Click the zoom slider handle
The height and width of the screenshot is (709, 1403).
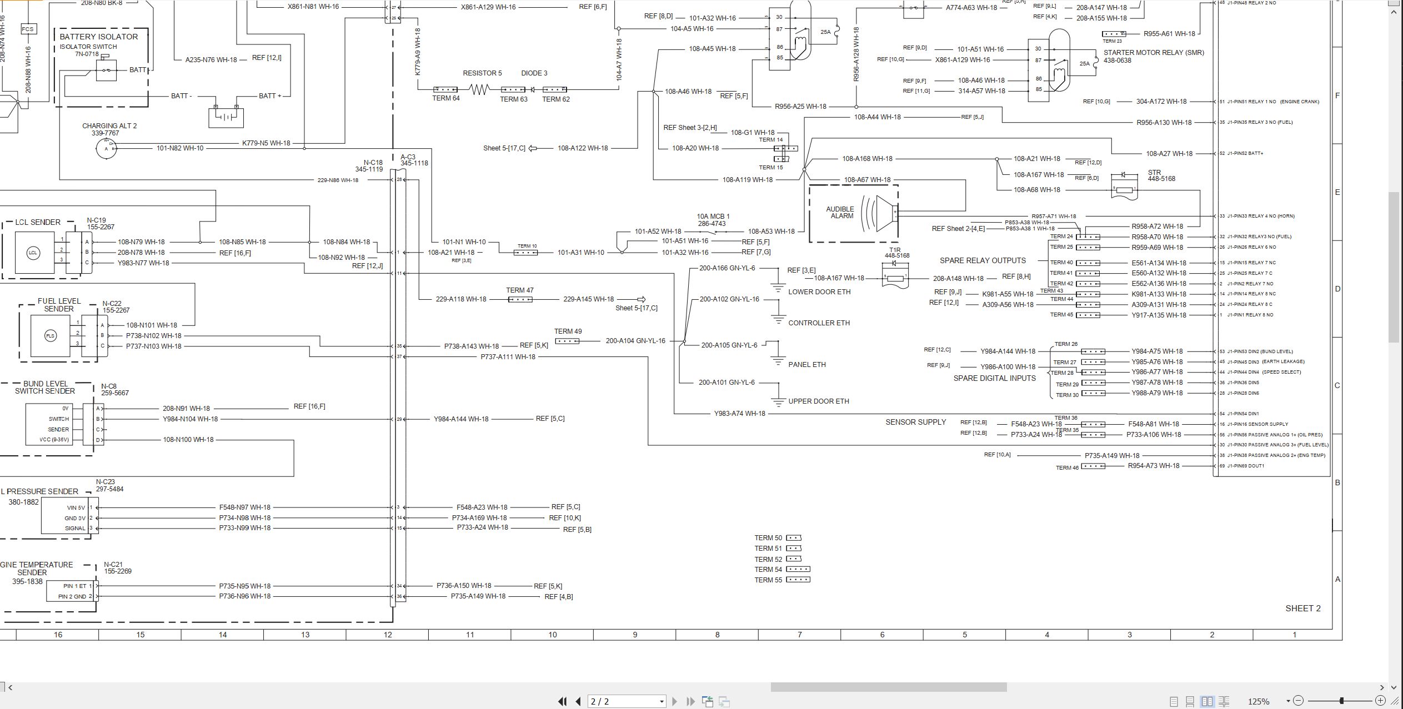1341,701
